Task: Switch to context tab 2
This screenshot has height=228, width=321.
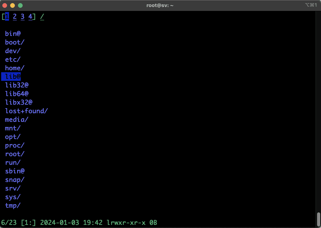Action: (15, 16)
